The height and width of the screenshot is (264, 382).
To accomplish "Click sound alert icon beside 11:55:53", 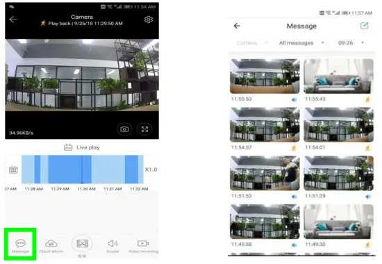I will click(294, 100).
